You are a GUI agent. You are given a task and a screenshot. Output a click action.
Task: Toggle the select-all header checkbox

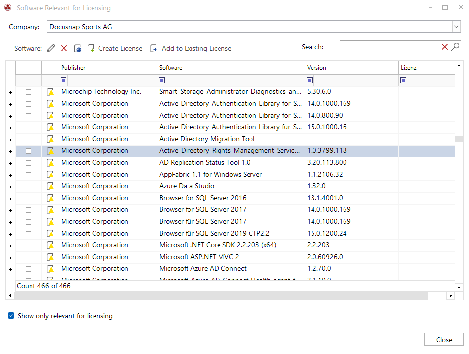coord(29,67)
